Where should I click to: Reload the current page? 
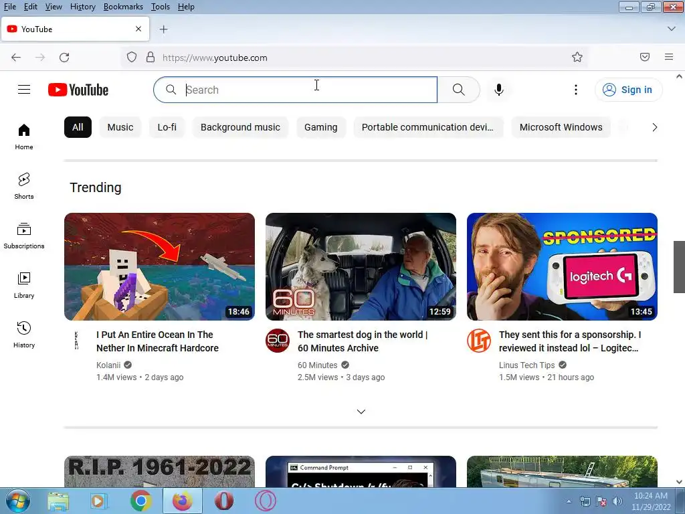point(64,58)
